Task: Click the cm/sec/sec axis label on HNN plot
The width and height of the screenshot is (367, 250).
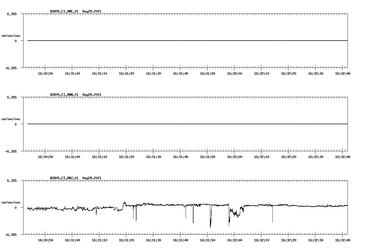Action: tap(11, 119)
